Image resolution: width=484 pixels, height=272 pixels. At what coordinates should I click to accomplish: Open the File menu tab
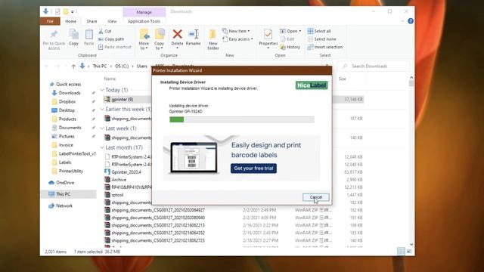point(50,21)
